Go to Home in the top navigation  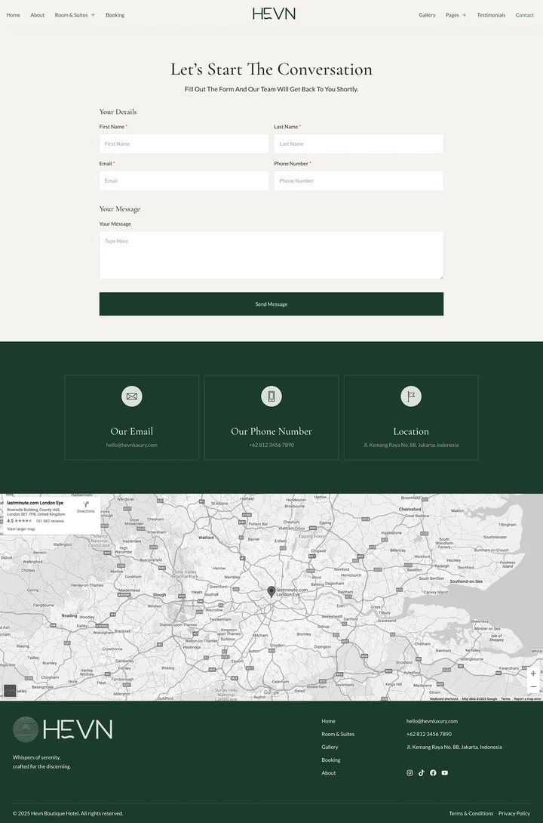tap(13, 14)
